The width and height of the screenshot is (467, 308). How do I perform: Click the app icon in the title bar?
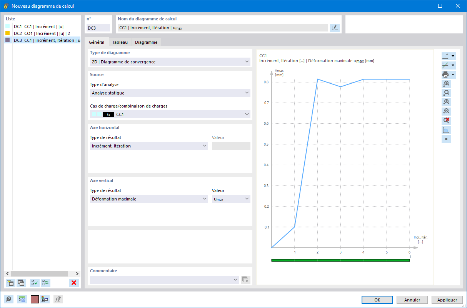pyautogui.click(x=6, y=6)
